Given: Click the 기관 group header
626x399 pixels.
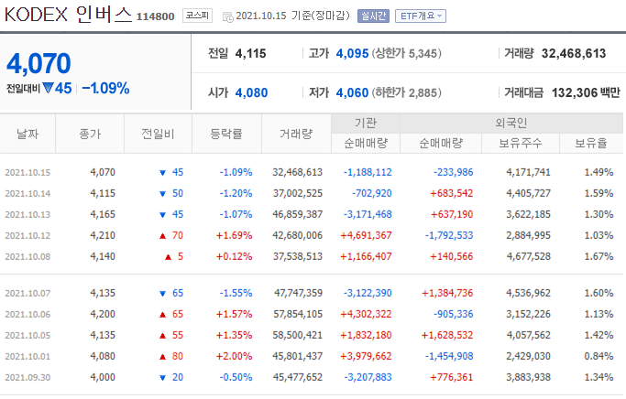Looking at the screenshot, I should [x=366, y=124].
